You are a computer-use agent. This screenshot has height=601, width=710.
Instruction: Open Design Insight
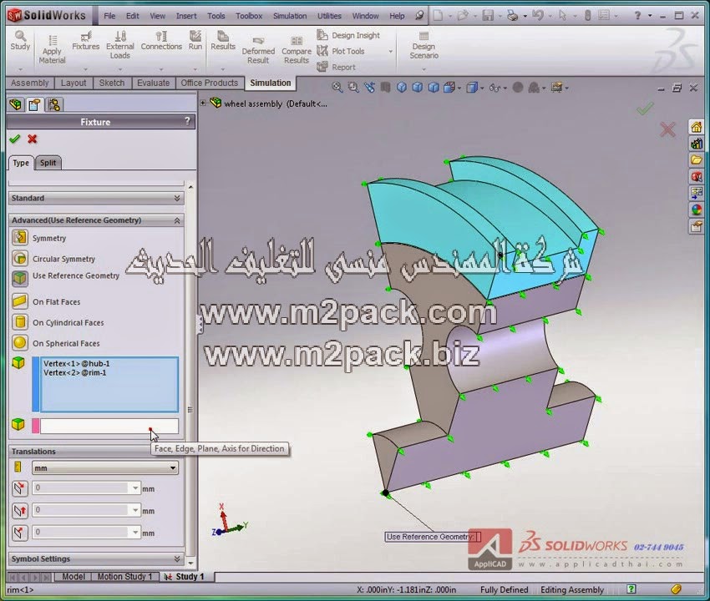348,35
